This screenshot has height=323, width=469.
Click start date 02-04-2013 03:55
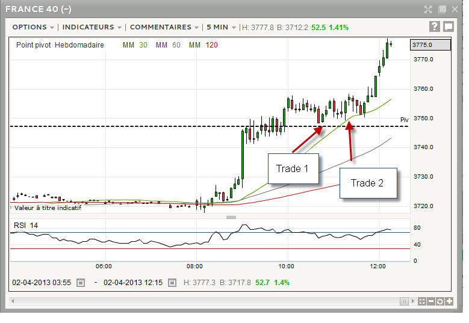pos(42,283)
